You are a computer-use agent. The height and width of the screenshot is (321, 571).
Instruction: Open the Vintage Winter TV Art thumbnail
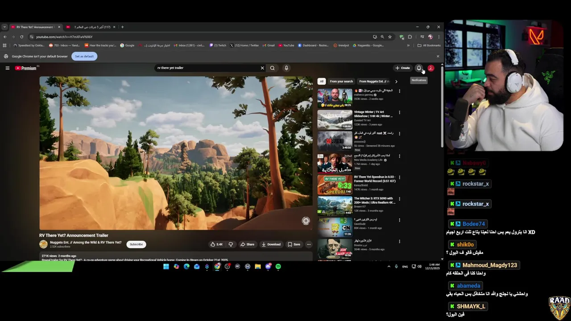tap(335, 119)
